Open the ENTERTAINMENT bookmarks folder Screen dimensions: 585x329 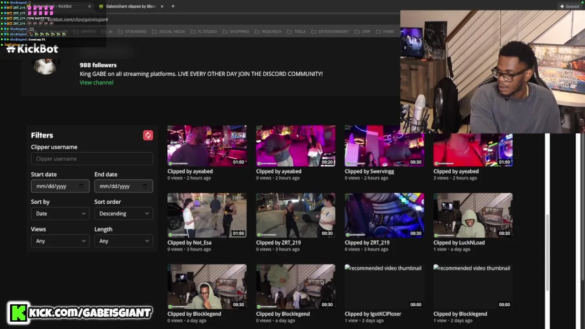330,32
